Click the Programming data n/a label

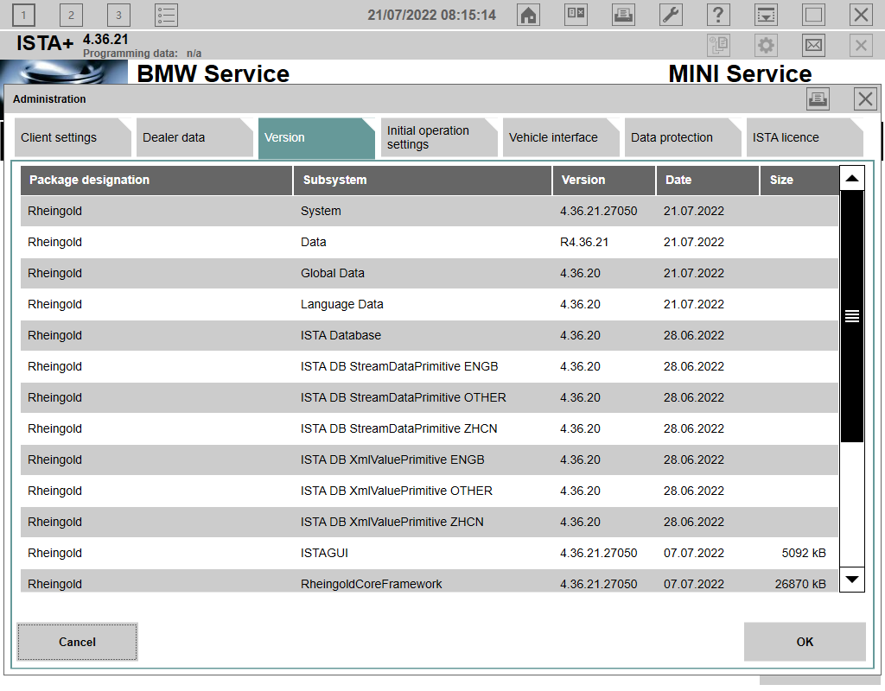point(143,54)
